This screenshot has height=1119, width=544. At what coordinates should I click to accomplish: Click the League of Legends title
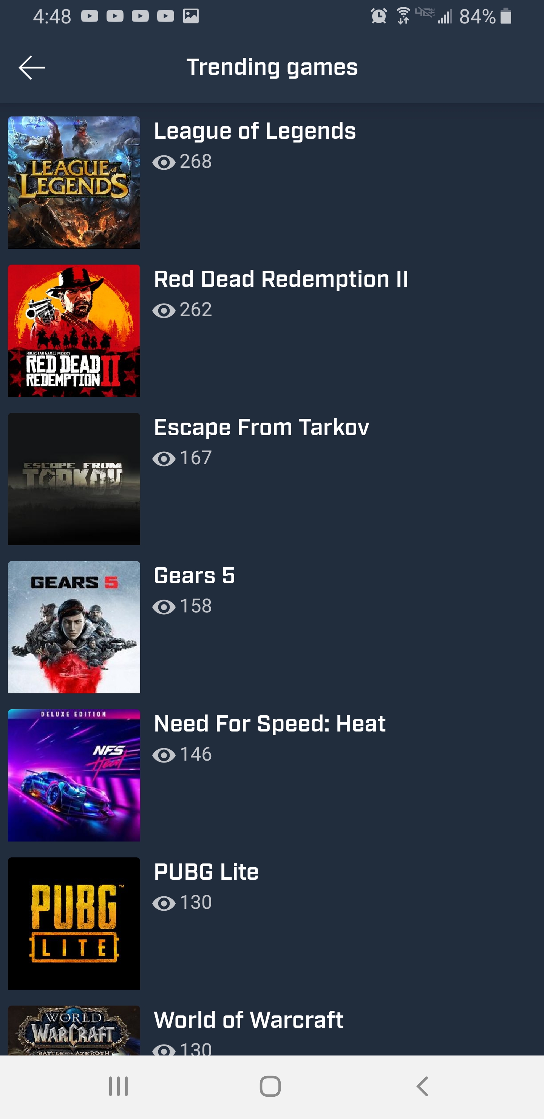coord(255,131)
